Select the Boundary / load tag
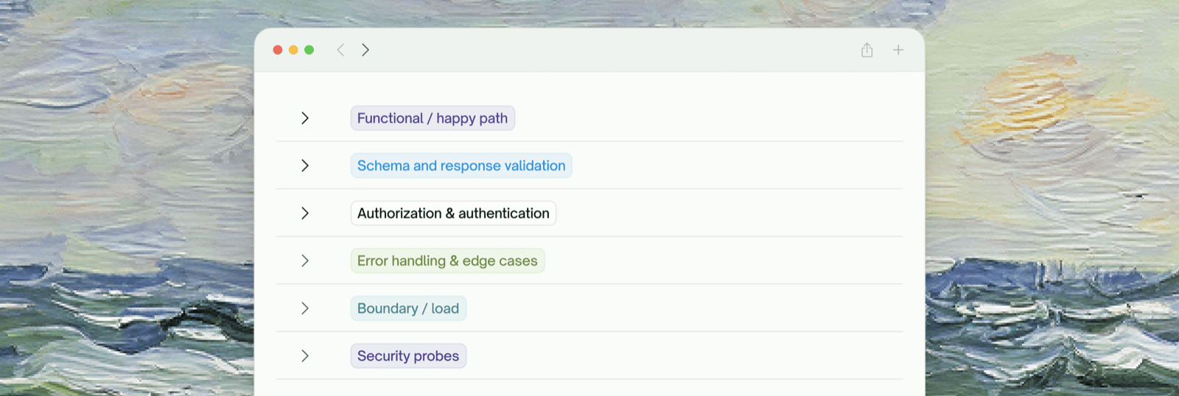 pos(408,308)
